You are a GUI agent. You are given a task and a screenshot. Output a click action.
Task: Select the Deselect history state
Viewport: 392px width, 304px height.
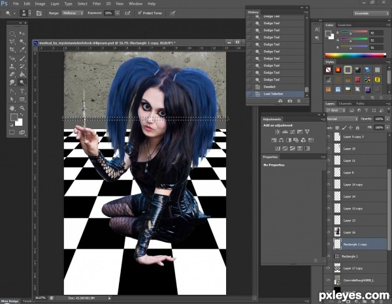pyautogui.click(x=276, y=87)
